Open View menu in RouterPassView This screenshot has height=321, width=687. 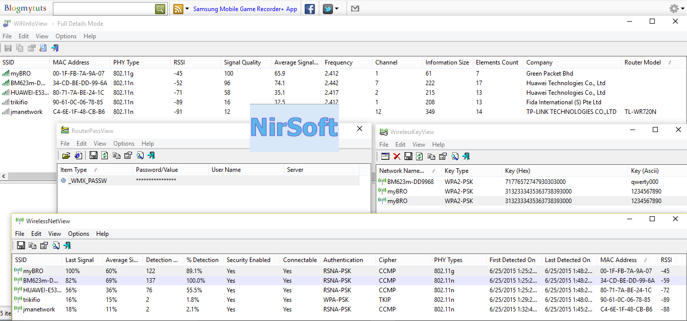point(100,144)
